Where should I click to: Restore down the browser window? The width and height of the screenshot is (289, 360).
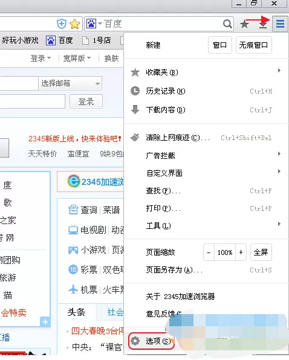[254, 4]
